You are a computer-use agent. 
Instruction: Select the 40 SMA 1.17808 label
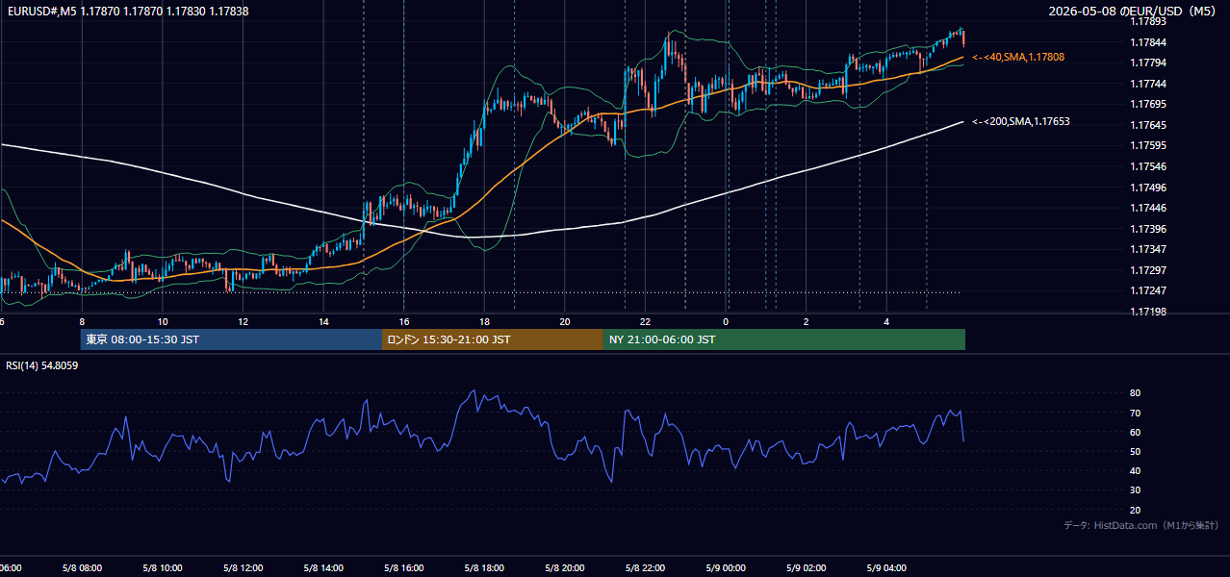(x=1018, y=57)
